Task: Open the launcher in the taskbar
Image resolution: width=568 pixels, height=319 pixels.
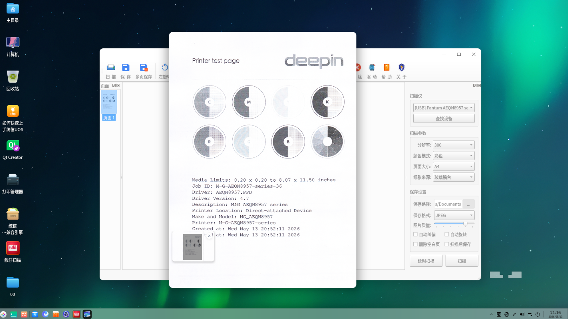Action: (x=4, y=314)
